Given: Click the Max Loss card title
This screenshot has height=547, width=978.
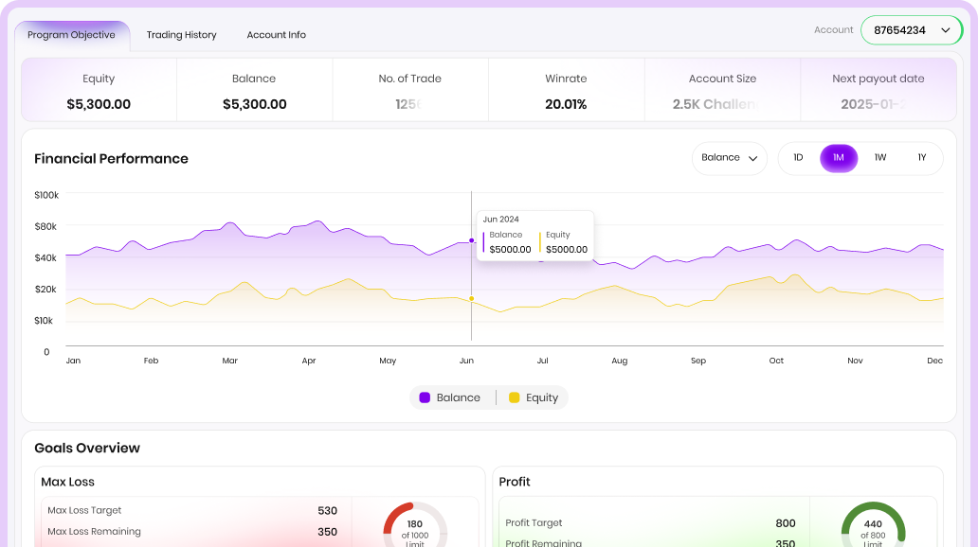Looking at the screenshot, I should [67, 482].
